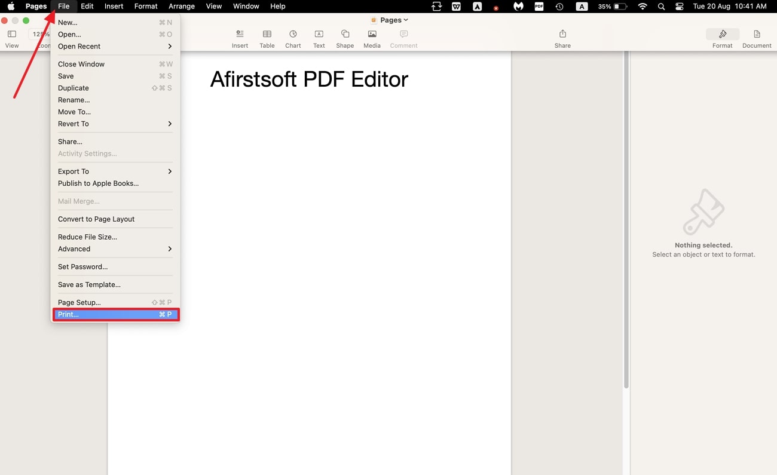Screen dimensions: 777x475
Task: Choose Reduce File Size menu item
Action: click(115, 237)
